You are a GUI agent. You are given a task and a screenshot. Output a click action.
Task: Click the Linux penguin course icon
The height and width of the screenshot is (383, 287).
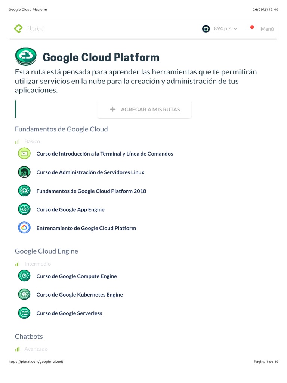coord(24,172)
